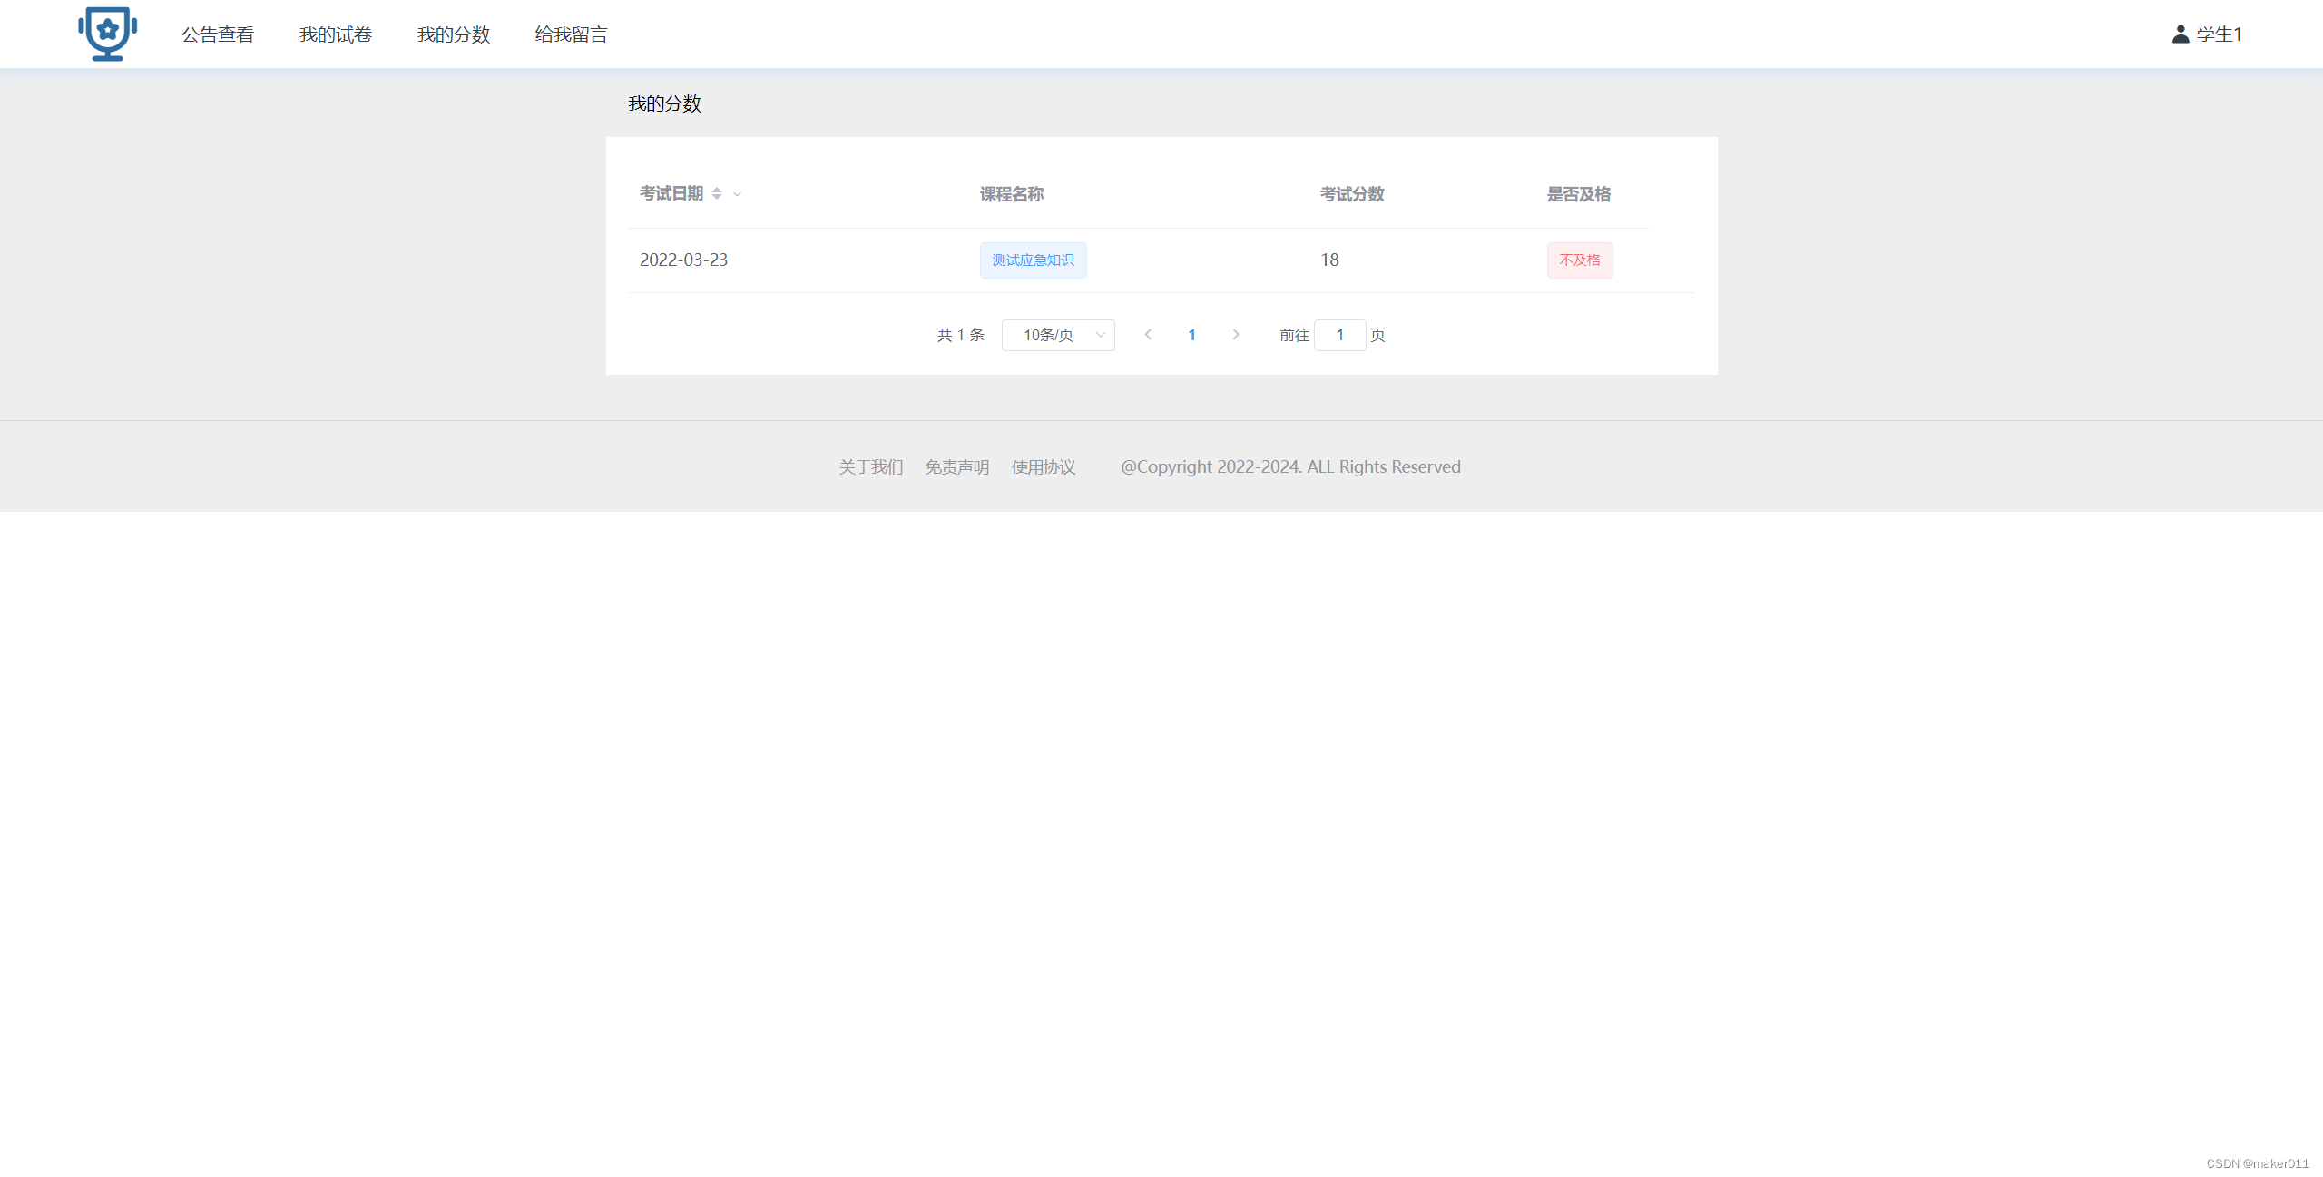Image resolution: width=2323 pixels, height=1177 pixels.
Task: Open the 关于我们 footer link
Action: (870, 466)
